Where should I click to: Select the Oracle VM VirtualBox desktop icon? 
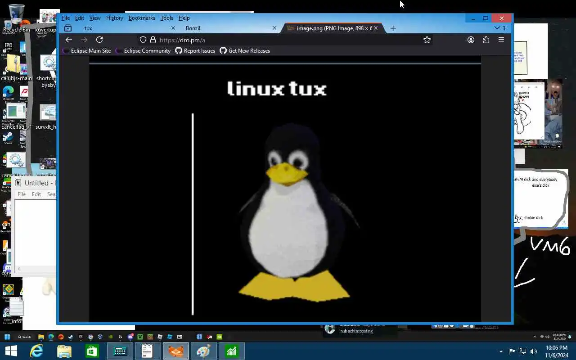[x=8, y=116]
